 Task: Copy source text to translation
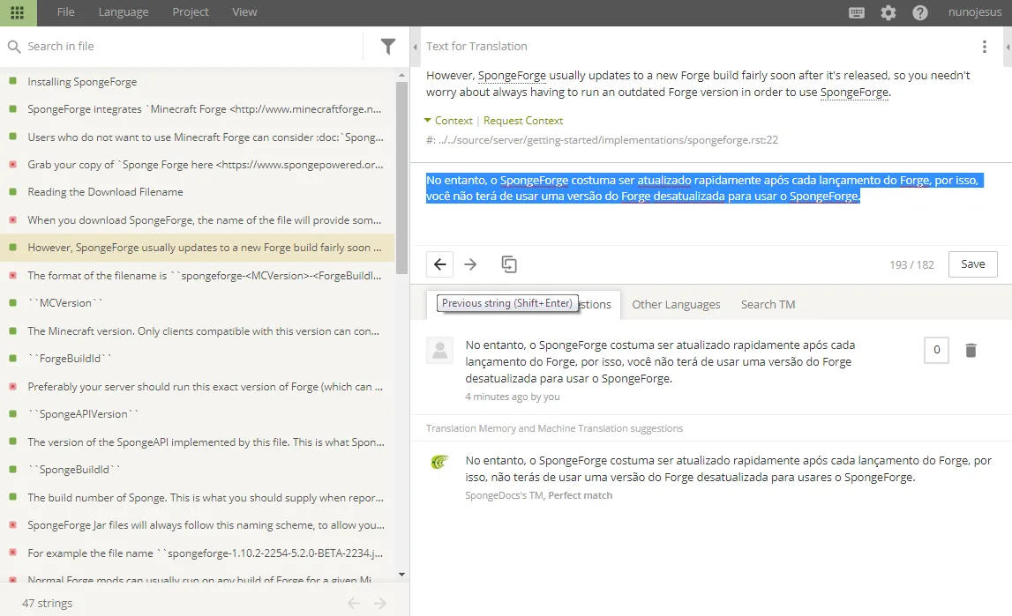tap(508, 264)
